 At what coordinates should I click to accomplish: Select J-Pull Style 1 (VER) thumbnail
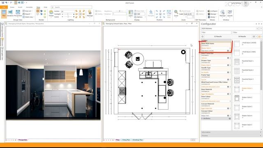point(237,53)
